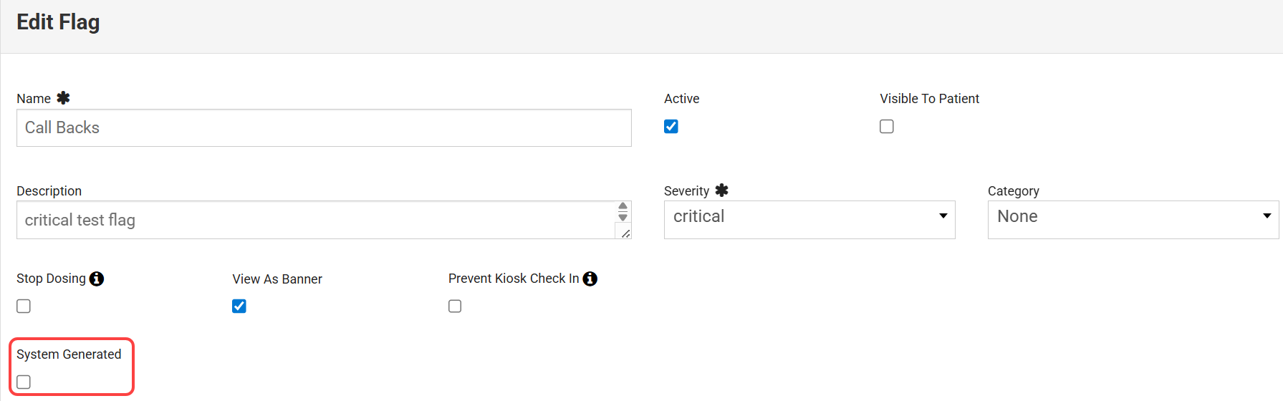Viewport: 1283px width, 401px height.
Task: Click the Description box resize handle
Action: (625, 233)
